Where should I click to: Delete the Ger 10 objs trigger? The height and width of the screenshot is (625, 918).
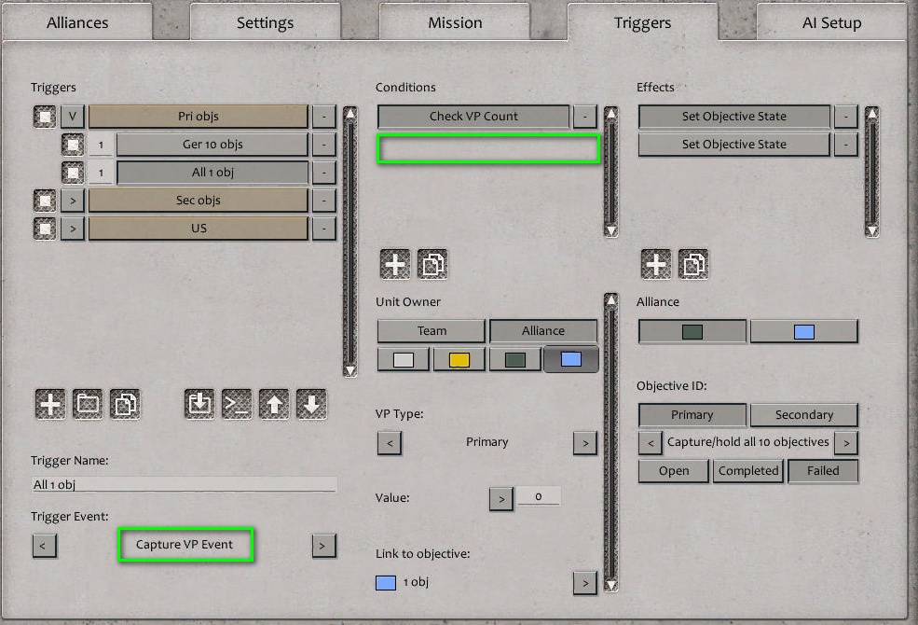(x=323, y=145)
